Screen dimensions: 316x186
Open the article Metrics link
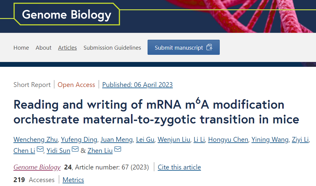pos(73,180)
